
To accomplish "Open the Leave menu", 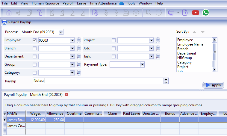I will point(81,3).
